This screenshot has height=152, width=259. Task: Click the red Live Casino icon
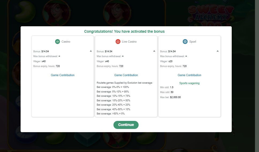(118, 42)
